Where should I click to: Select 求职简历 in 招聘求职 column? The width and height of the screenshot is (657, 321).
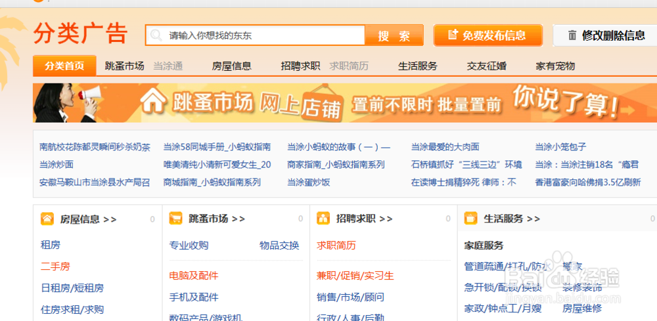(x=336, y=245)
